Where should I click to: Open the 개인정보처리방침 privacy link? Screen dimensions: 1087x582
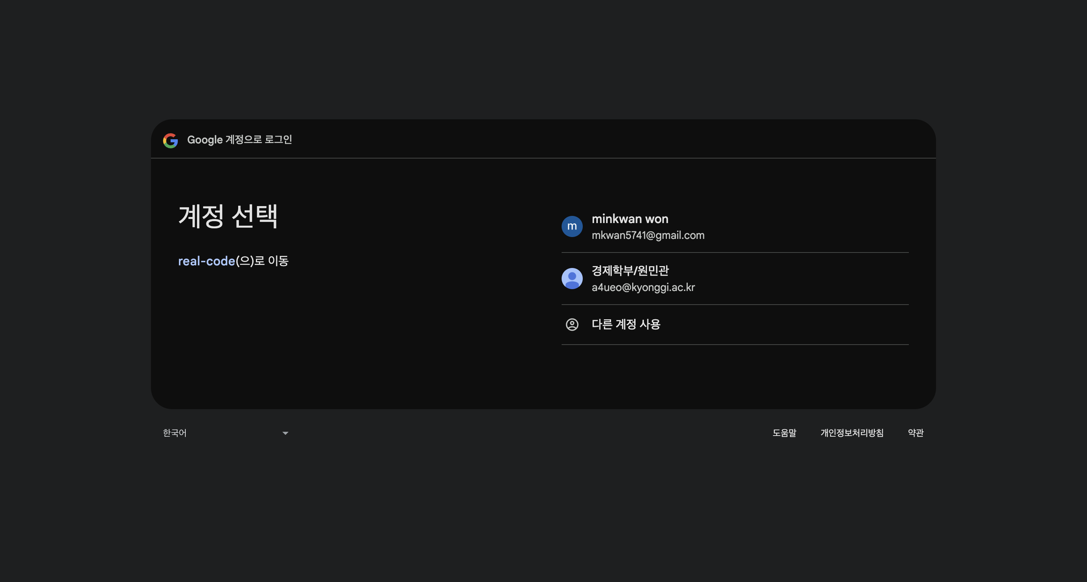pyautogui.click(x=851, y=433)
